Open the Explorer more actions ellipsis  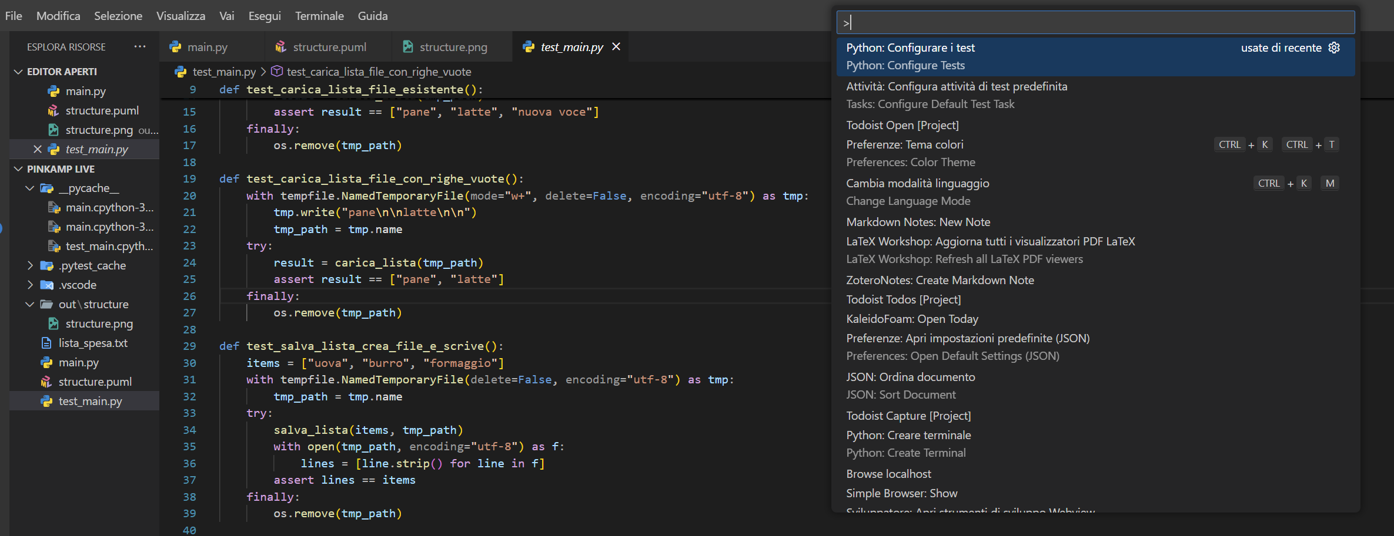tap(140, 46)
